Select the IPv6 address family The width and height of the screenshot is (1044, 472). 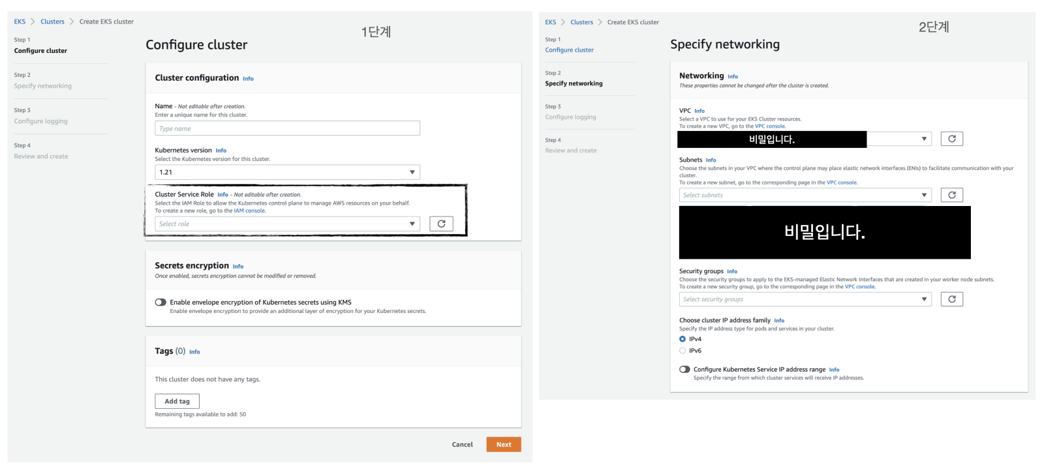[683, 351]
